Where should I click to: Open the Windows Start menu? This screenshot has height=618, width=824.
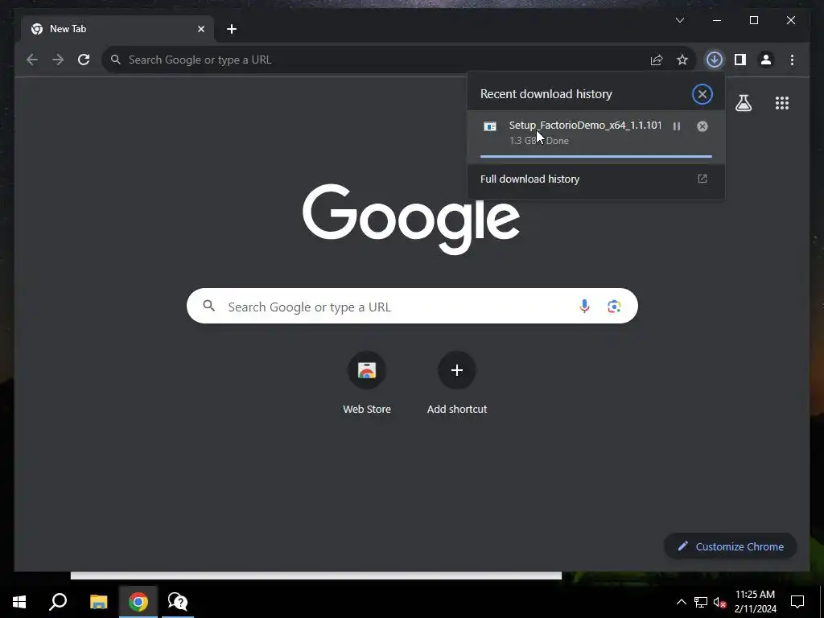[19, 602]
